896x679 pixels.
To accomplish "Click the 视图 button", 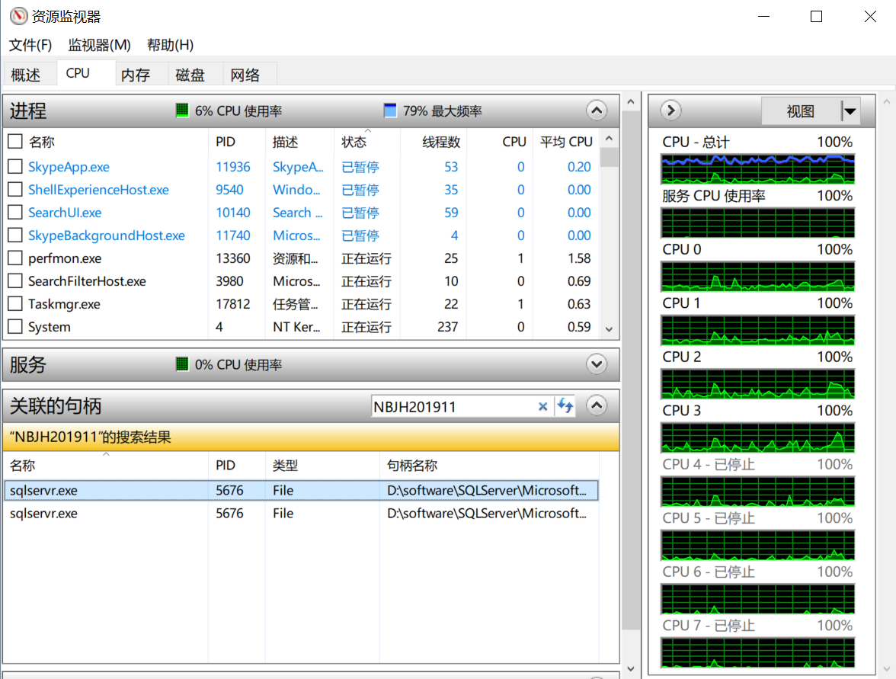I will coord(801,111).
